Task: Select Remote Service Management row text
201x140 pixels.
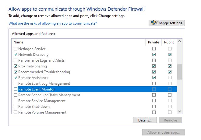Action: [42, 101]
